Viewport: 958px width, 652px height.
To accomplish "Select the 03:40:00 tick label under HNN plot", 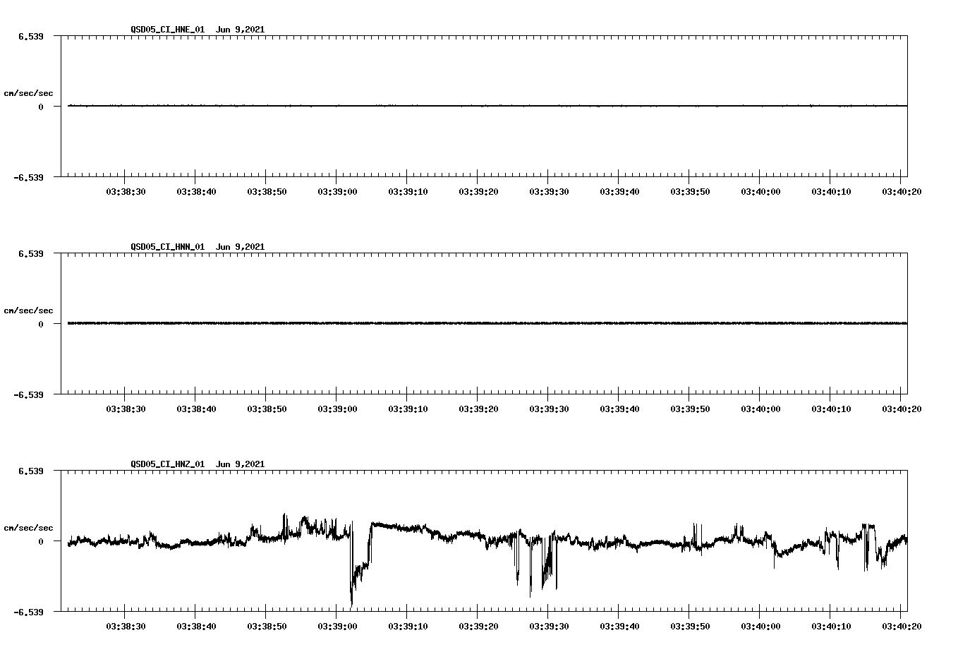I will click(760, 409).
